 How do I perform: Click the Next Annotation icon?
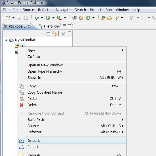(x=132, y=18)
